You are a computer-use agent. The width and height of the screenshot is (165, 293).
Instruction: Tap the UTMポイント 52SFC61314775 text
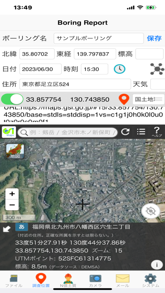(x=63, y=258)
